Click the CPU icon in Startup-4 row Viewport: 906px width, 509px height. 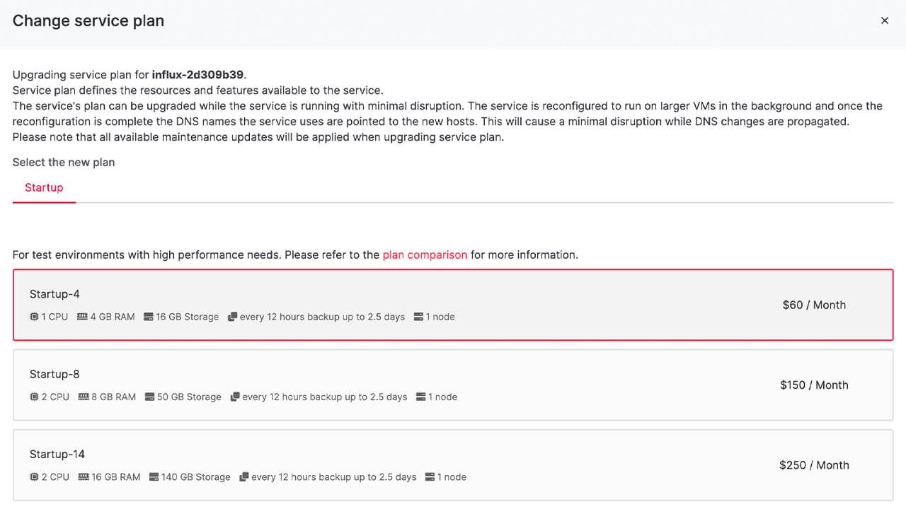point(34,317)
